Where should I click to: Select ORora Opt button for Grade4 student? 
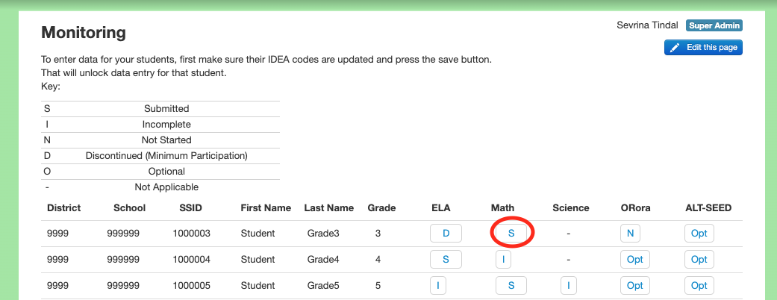tap(634, 260)
